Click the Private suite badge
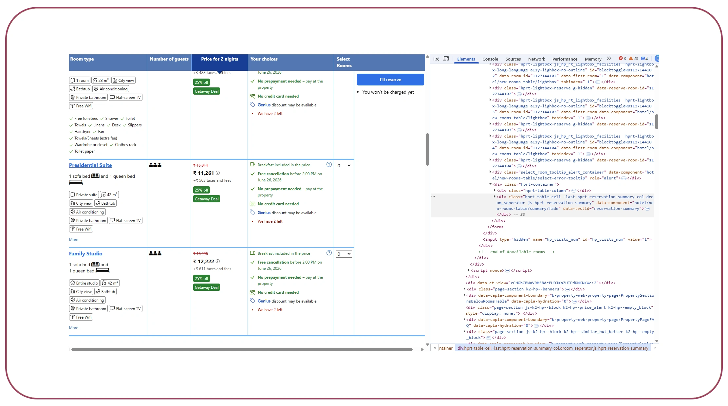This screenshot has width=728, height=406. (x=84, y=194)
